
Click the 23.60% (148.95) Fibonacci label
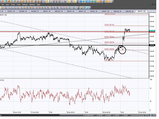(109, 49)
